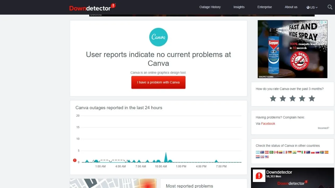Click the Canva round logo
This screenshot has height=188, width=335.
coord(158,37)
